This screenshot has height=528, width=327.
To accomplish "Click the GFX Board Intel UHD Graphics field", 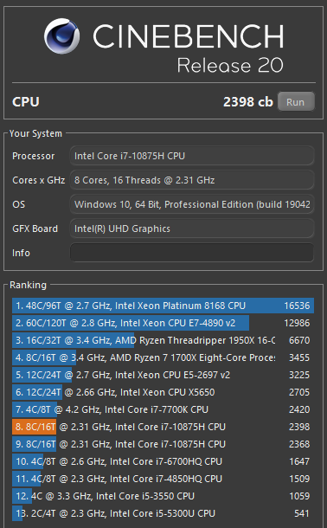I will coord(192,229).
